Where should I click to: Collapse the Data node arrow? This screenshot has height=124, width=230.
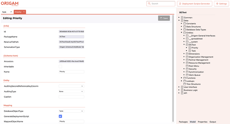click(x=179, y=21)
